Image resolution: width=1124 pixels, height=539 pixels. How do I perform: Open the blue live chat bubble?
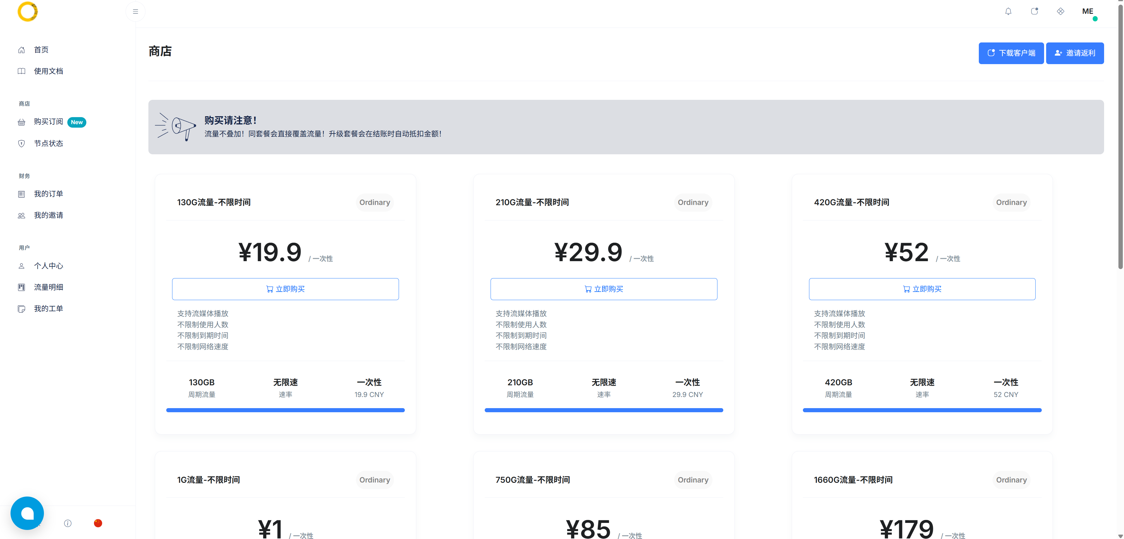tap(27, 513)
